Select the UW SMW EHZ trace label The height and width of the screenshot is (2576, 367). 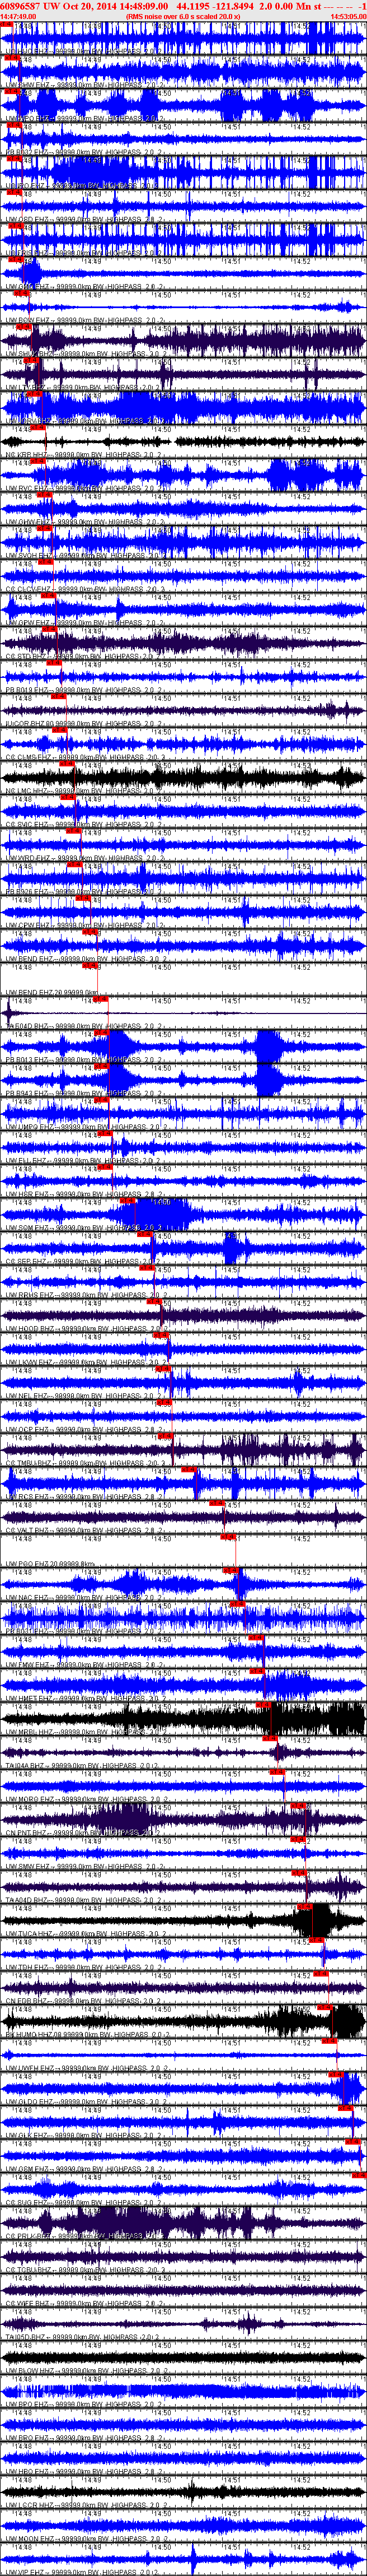(x=86, y=1866)
